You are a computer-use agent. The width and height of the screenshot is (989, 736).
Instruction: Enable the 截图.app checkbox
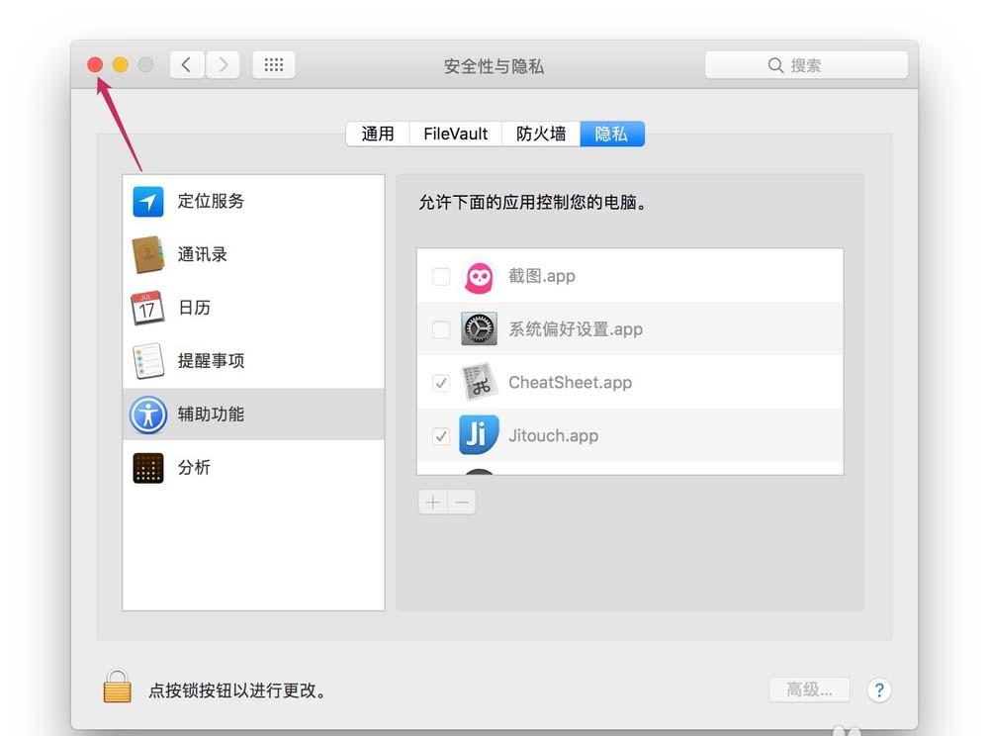pos(441,276)
